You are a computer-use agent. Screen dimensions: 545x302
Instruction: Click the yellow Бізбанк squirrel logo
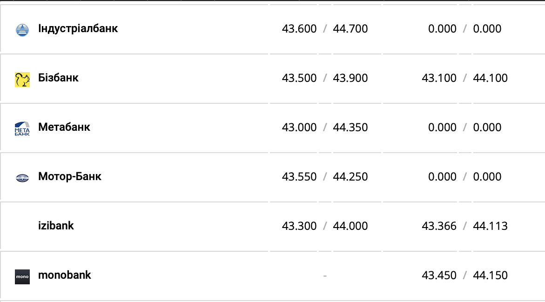coord(22,79)
